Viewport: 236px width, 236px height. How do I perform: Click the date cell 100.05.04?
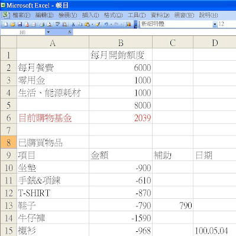215,230
